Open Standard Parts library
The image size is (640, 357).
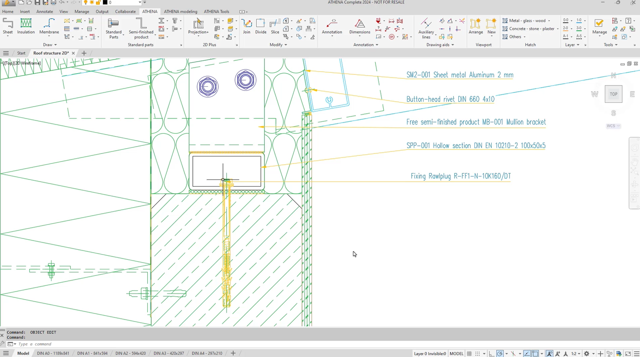pos(114,28)
